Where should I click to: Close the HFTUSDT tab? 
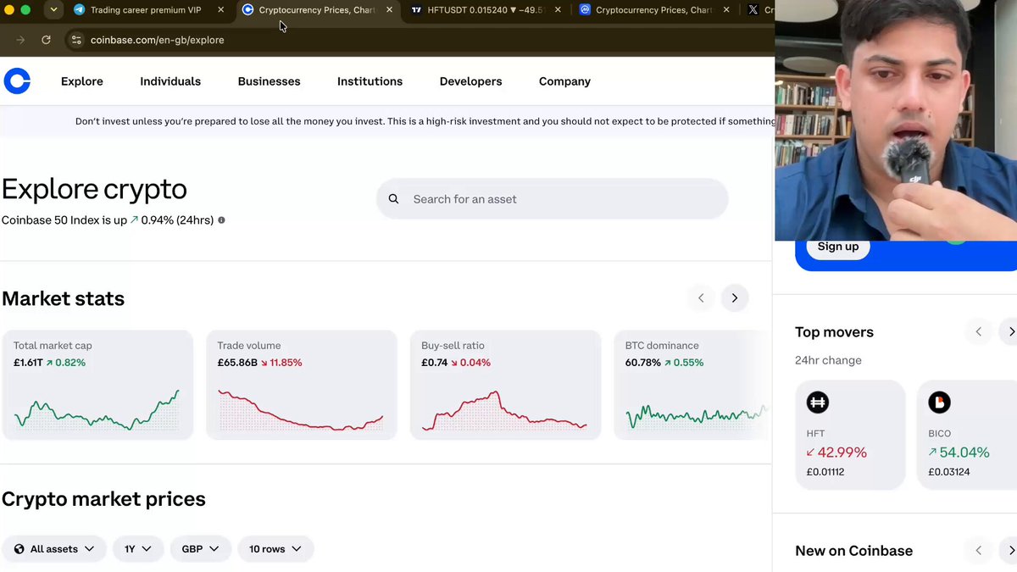coord(559,10)
